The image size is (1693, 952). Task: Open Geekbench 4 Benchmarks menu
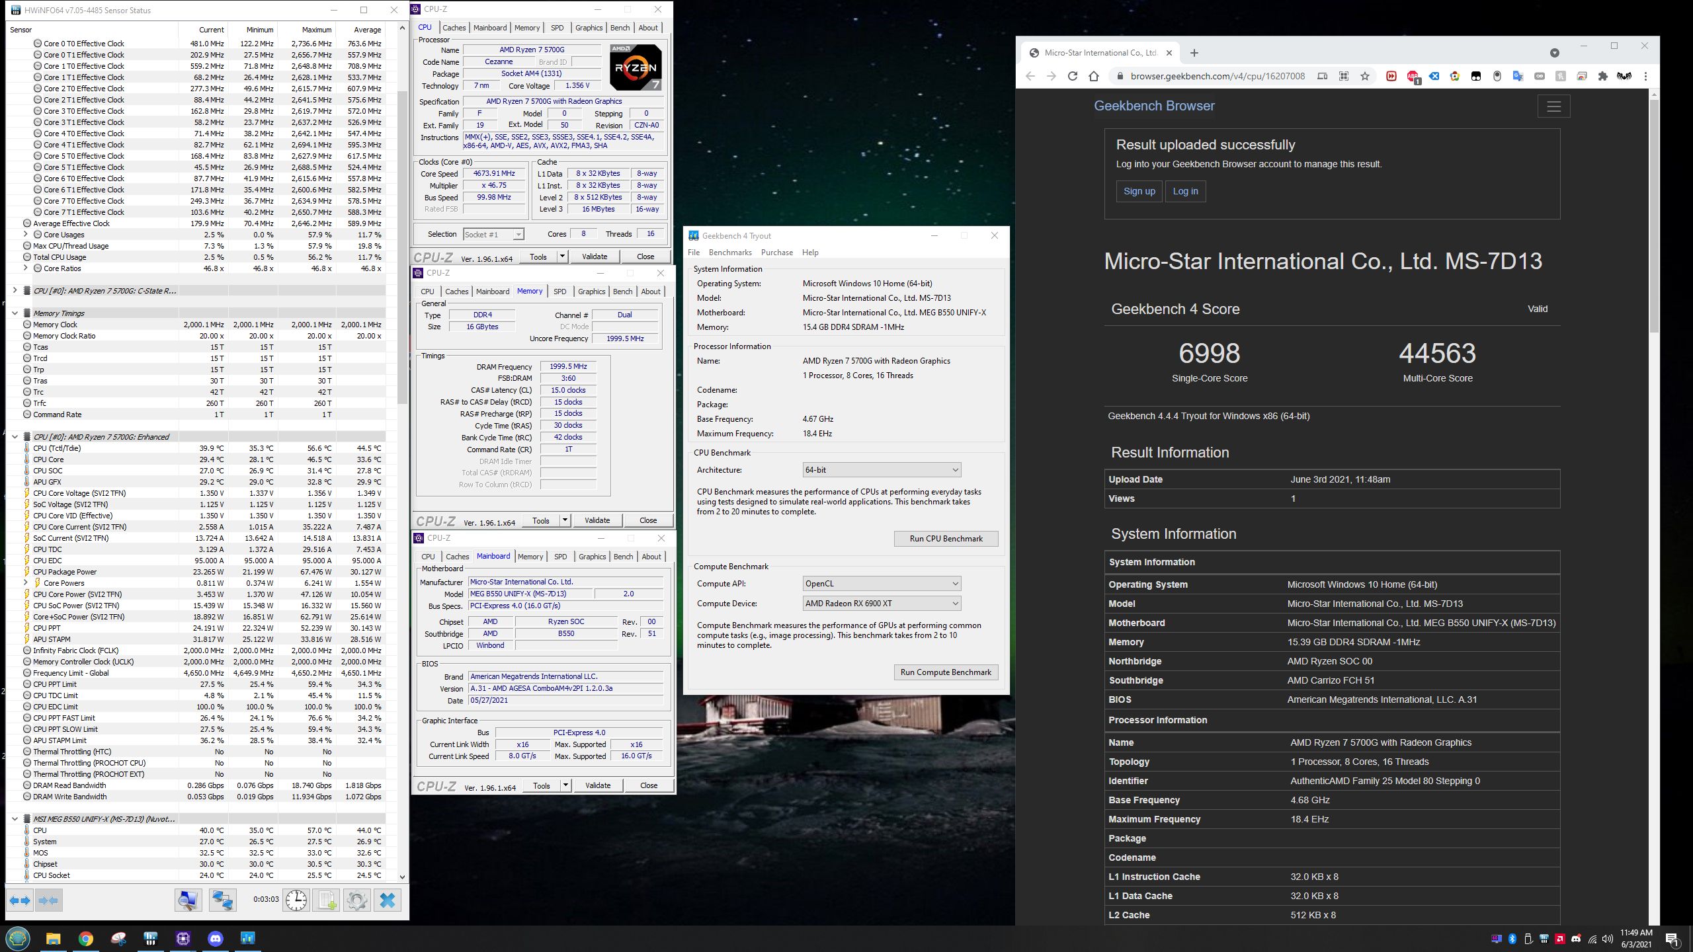point(730,253)
